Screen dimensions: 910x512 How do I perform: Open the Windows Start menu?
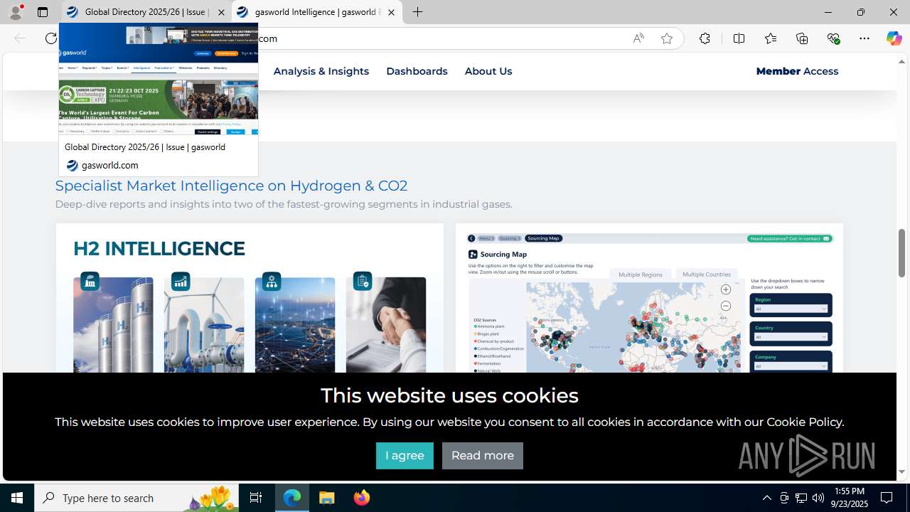pos(17,498)
